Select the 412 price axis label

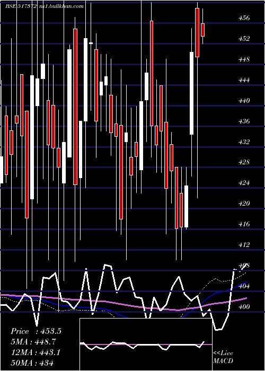244,244
